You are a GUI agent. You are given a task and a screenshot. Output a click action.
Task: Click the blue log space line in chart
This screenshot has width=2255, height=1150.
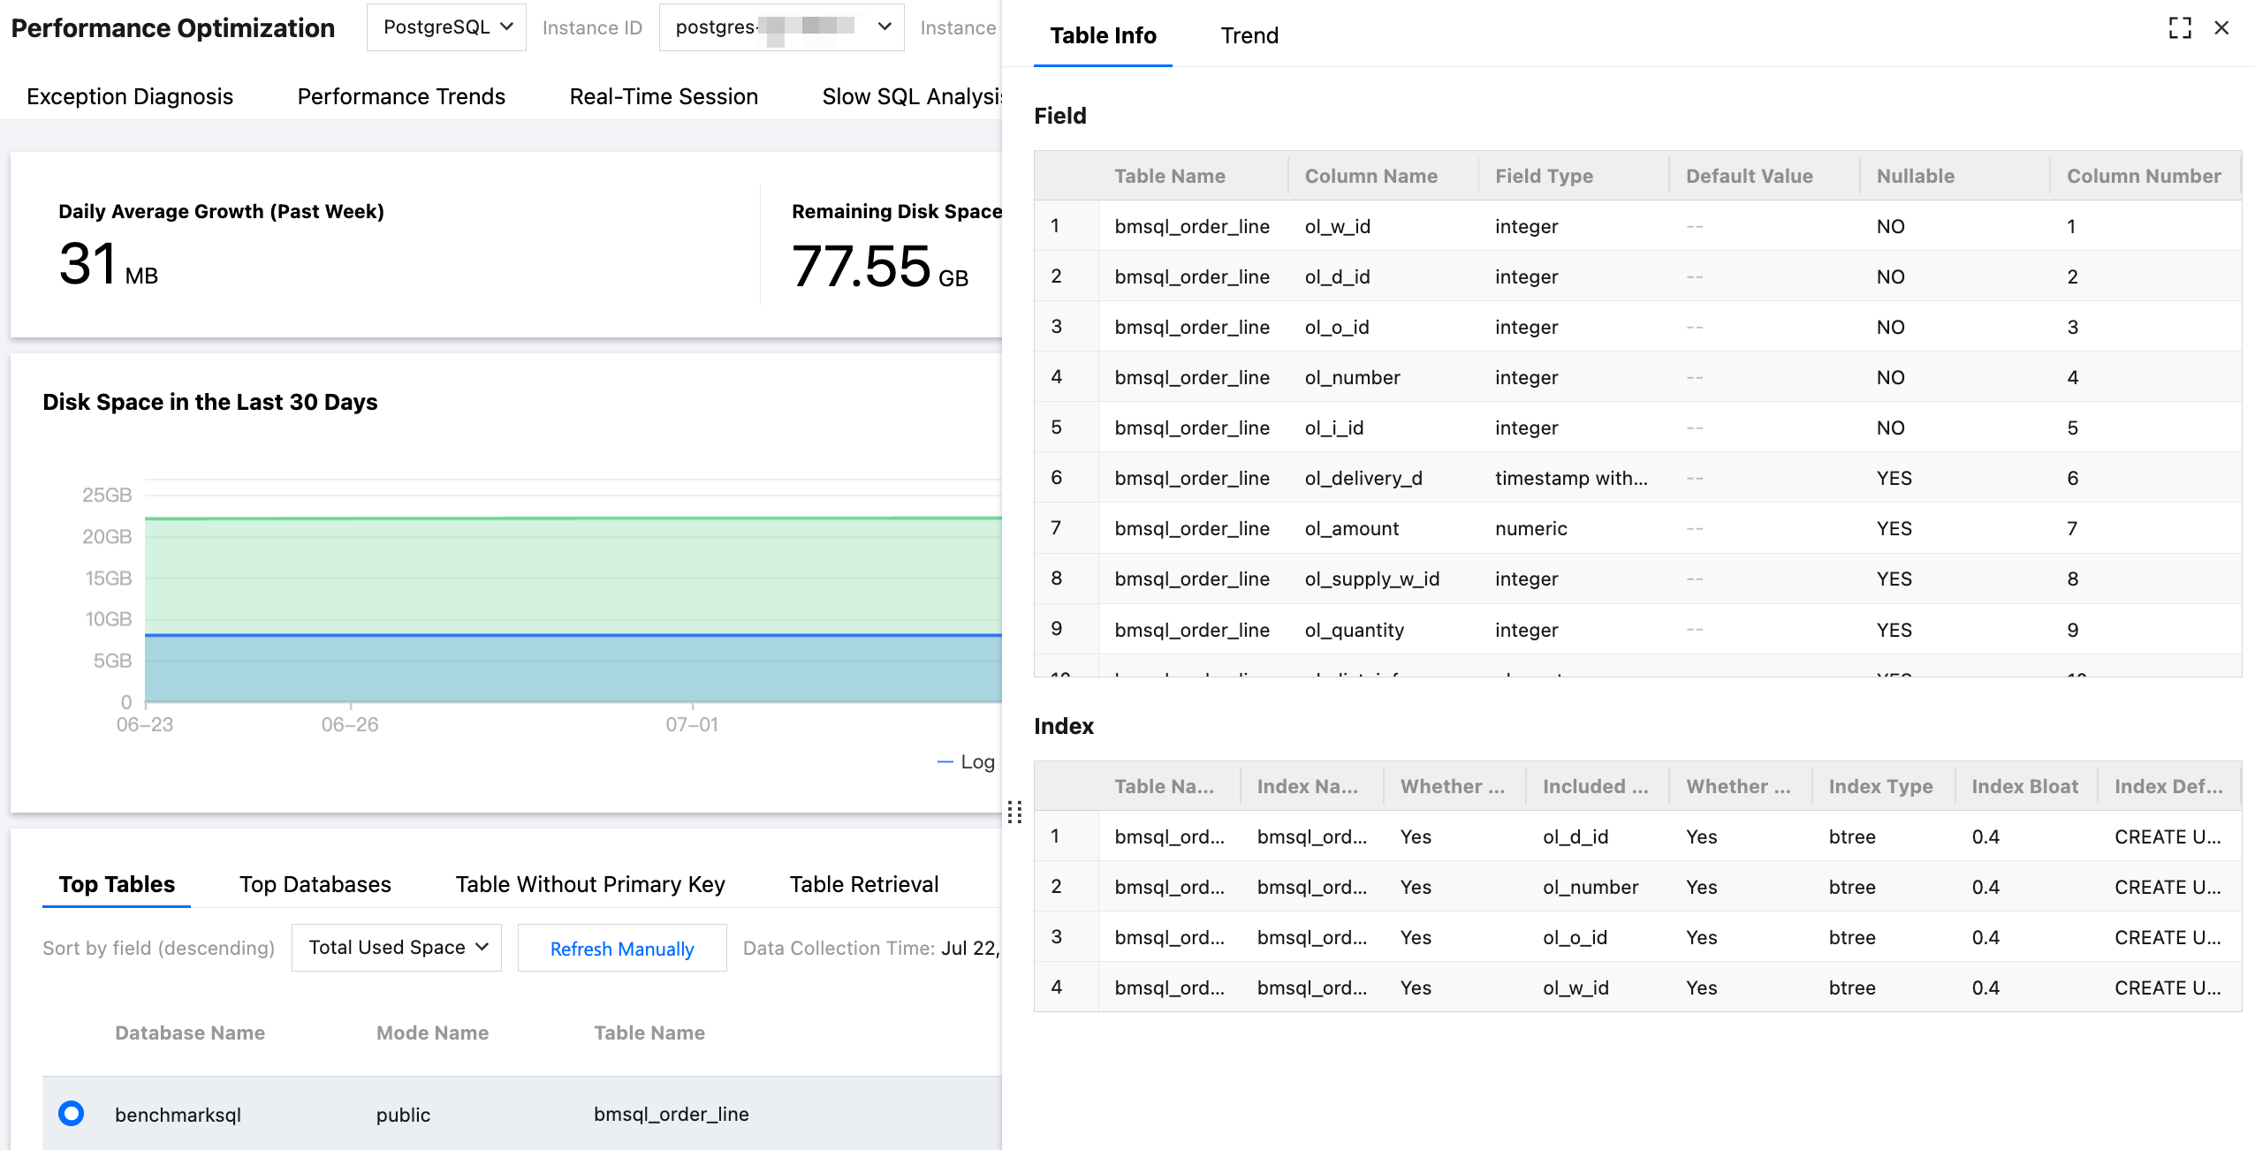[573, 635]
